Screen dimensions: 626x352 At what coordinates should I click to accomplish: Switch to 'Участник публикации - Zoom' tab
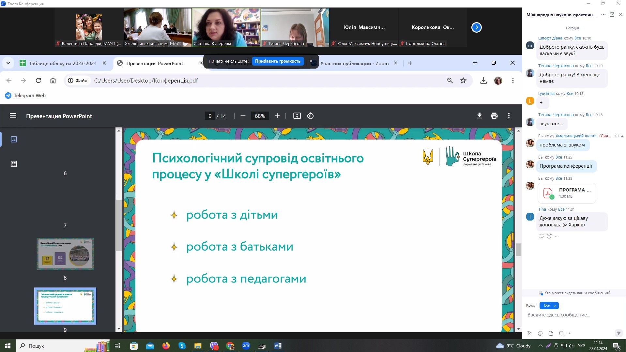pos(354,63)
